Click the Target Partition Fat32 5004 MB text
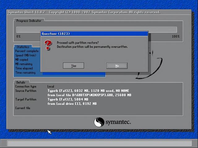The width and height of the screenshot is (198, 148). [68, 99]
